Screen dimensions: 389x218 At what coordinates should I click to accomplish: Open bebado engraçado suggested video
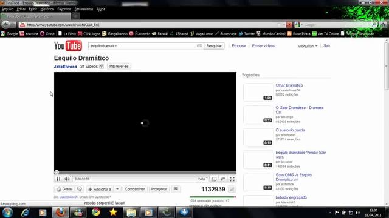291,197
